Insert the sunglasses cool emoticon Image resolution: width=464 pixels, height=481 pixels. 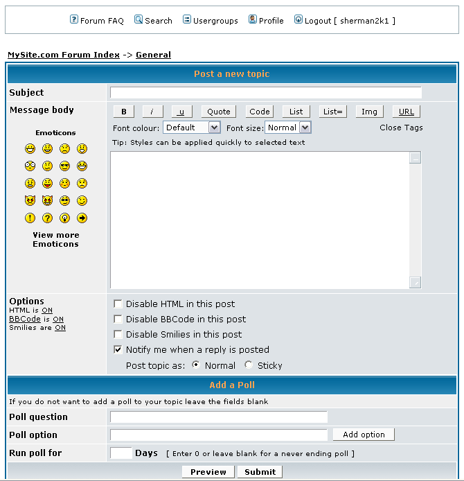pyautogui.click(x=65, y=166)
